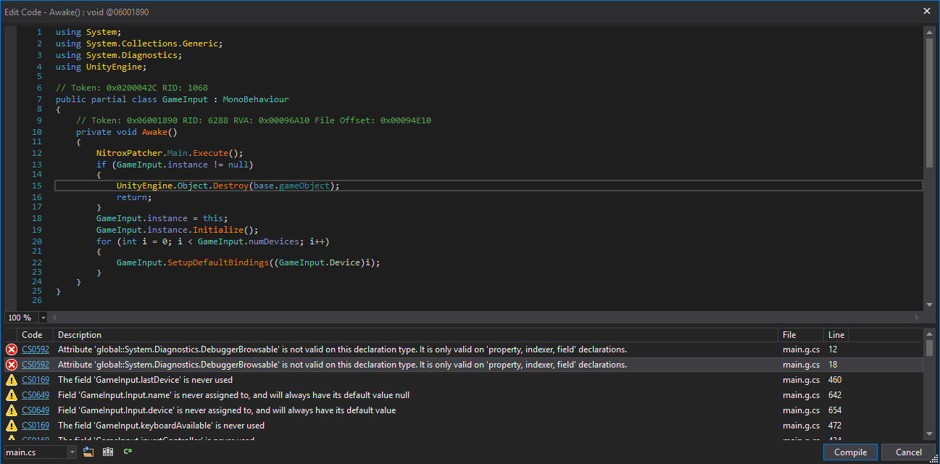
Task: Click the green C# language icon
Action: point(128,451)
